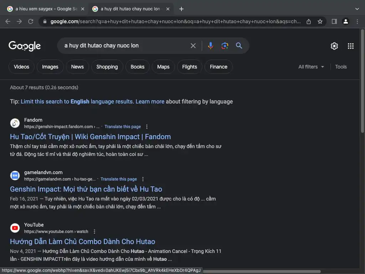Click the gamelandvn site favicon
Screen dimensions: 365x274
(x=15, y=176)
